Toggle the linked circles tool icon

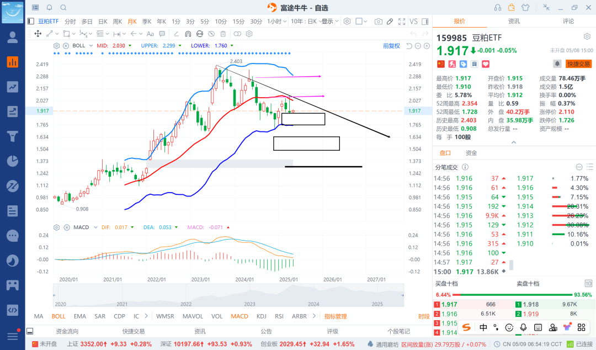pos(237,34)
